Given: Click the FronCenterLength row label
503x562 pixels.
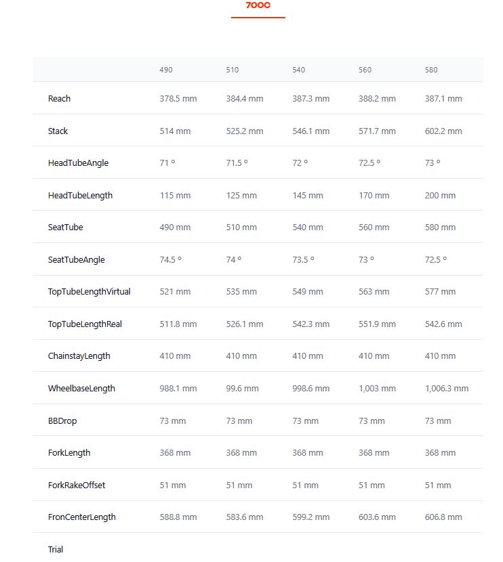Looking at the screenshot, I should (81, 517).
